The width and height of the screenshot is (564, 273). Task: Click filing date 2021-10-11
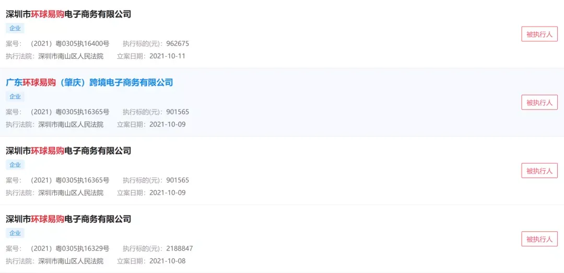[167, 56]
